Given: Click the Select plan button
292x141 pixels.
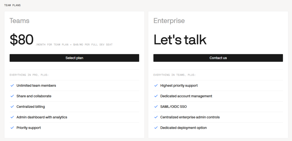Looking at the screenshot, I should (x=74, y=58).
